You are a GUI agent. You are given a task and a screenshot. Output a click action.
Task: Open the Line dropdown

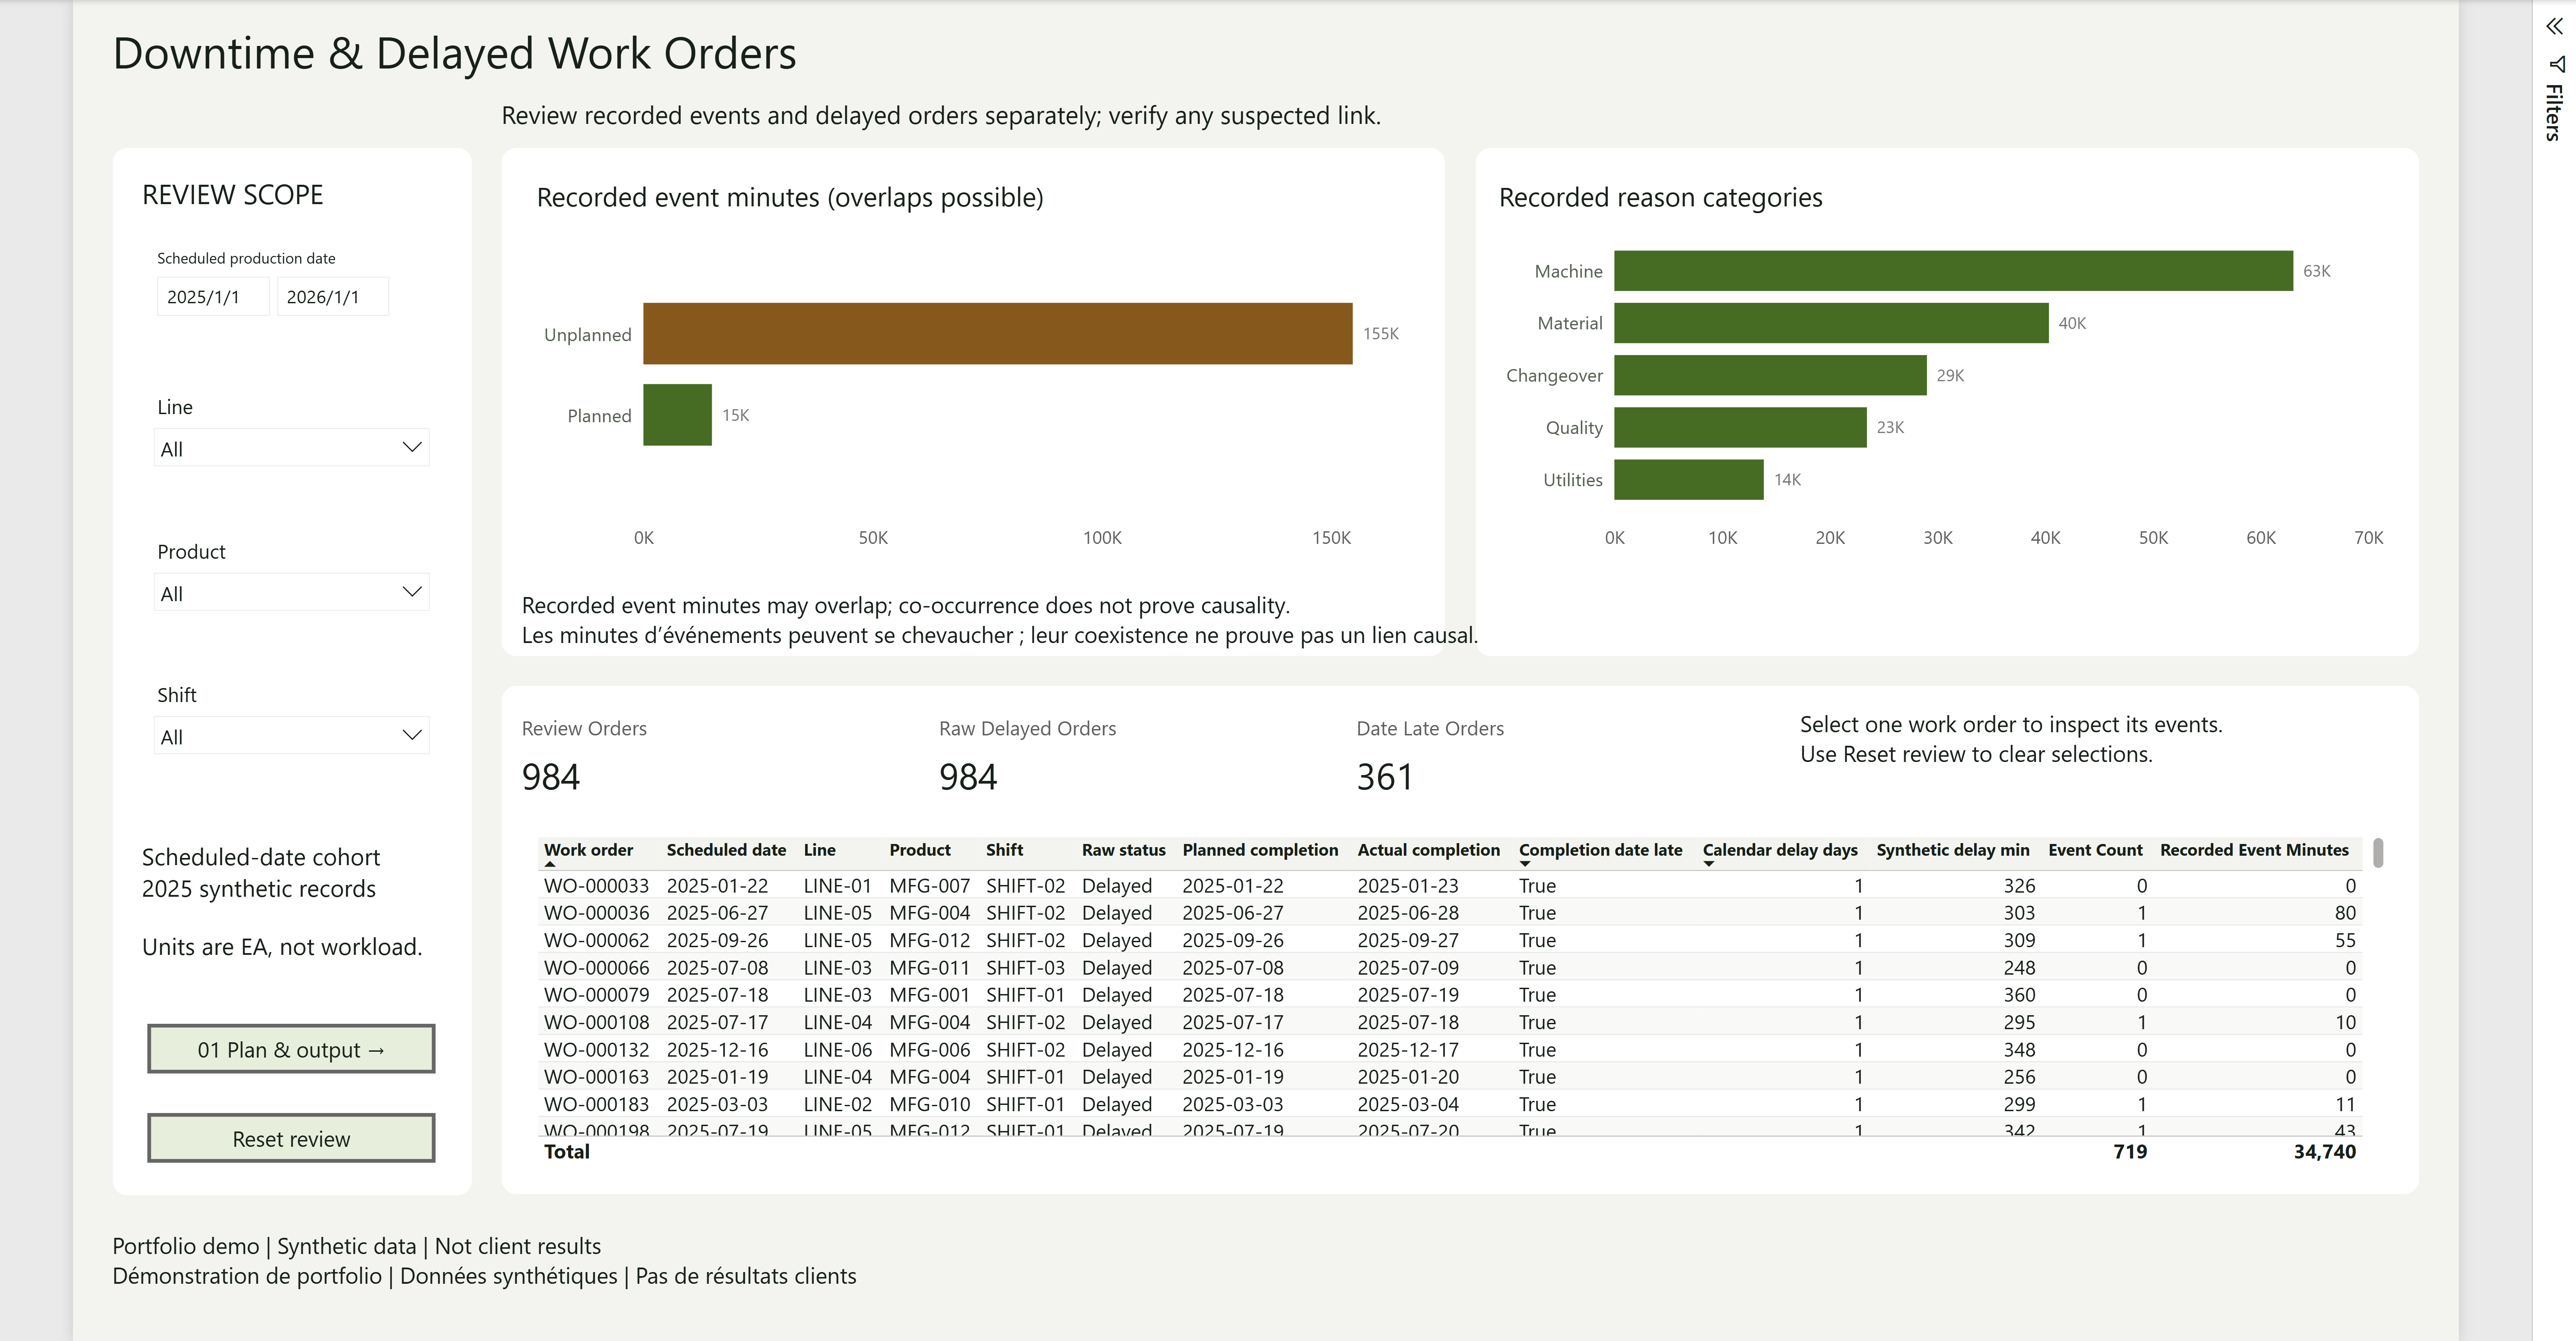point(291,448)
